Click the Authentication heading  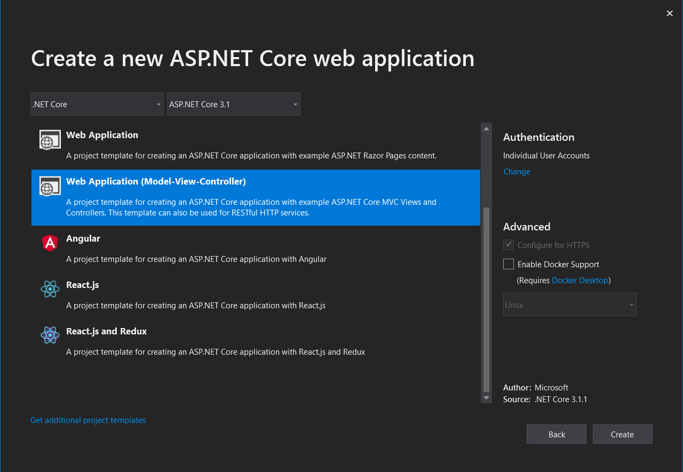pos(539,137)
